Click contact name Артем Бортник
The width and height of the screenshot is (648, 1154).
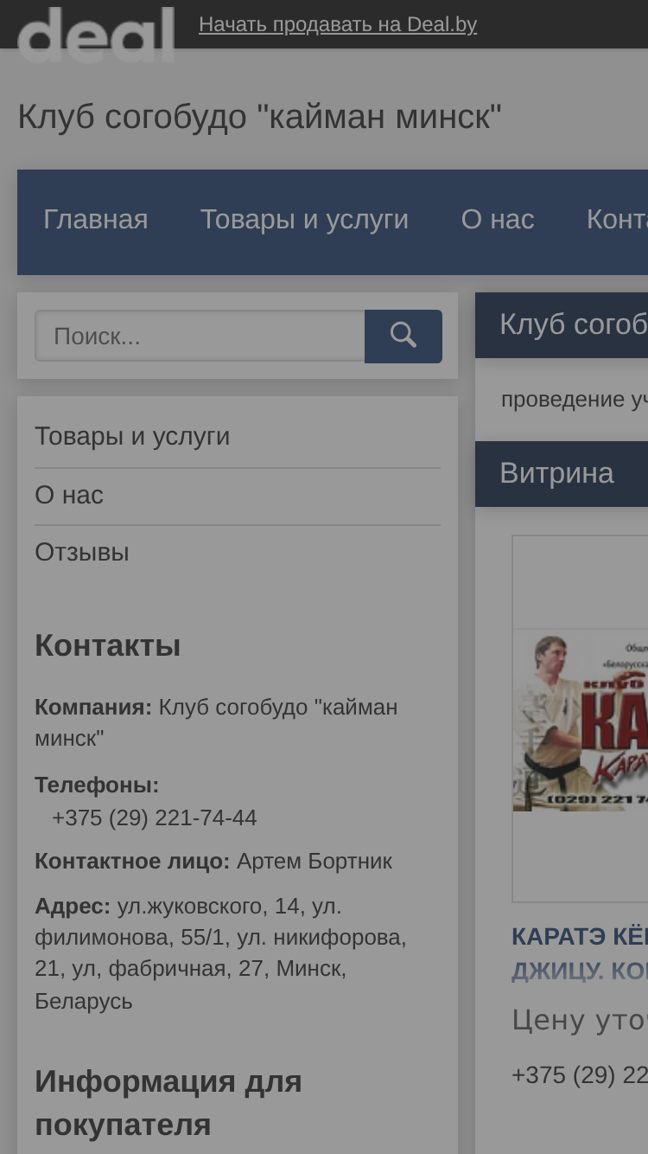pyautogui.click(x=314, y=862)
